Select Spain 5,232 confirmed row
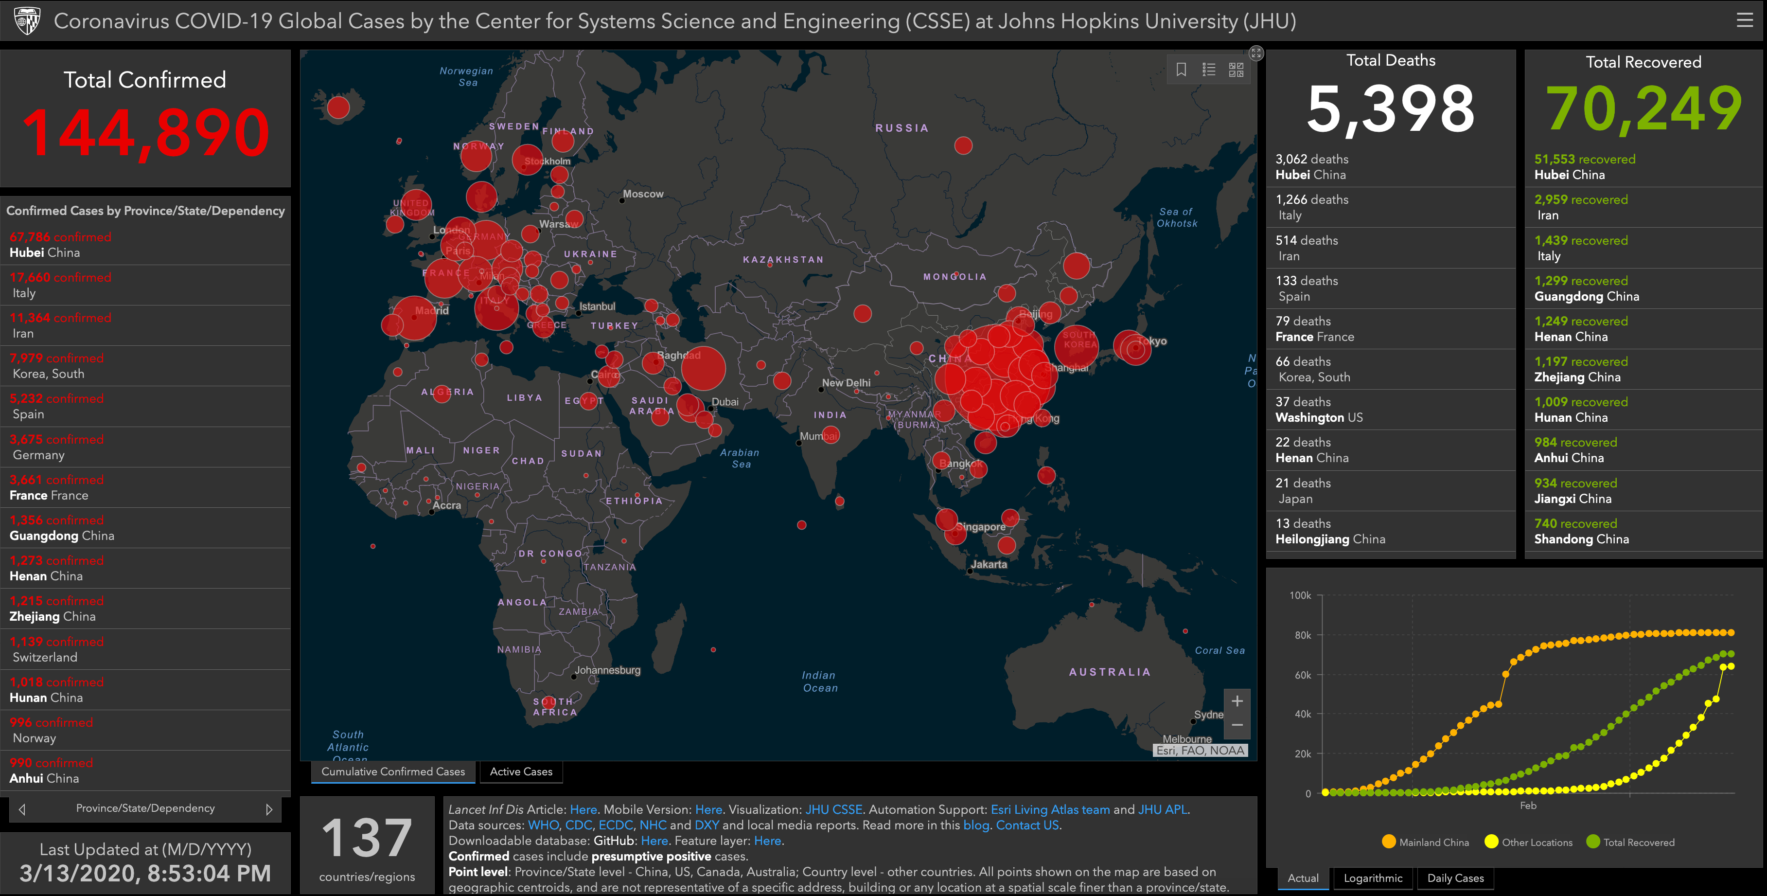1767x896 pixels. tap(145, 407)
